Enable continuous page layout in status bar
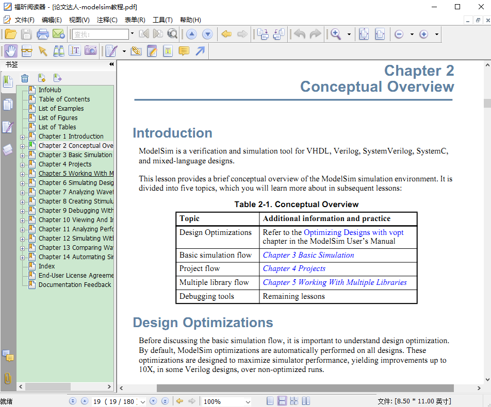Viewport: 491px width, 407px height. click(x=282, y=401)
